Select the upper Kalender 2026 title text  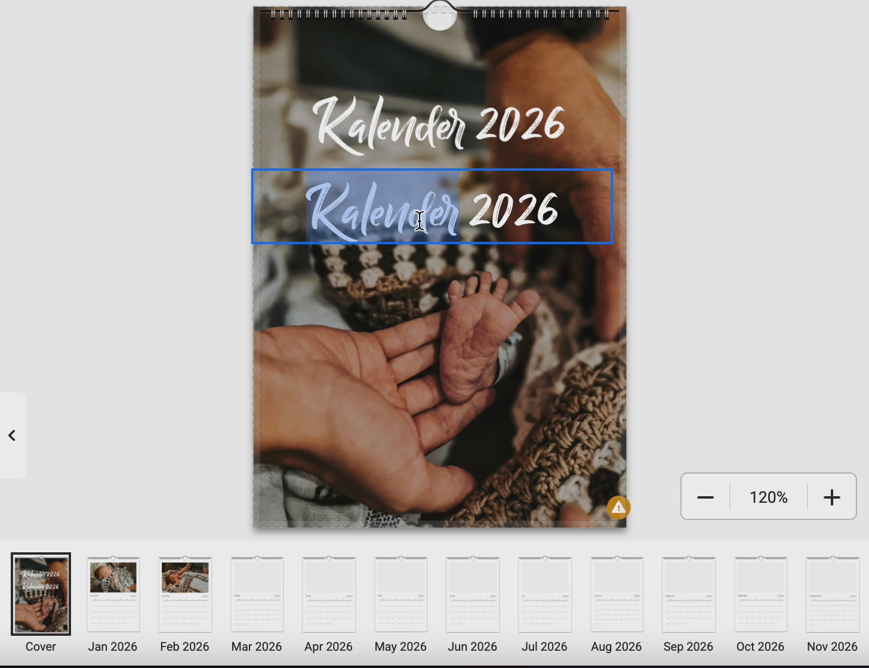click(439, 125)
